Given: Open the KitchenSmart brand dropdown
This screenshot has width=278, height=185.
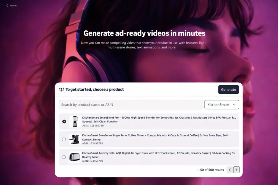Looking at the screenshot, I should 222,105.
